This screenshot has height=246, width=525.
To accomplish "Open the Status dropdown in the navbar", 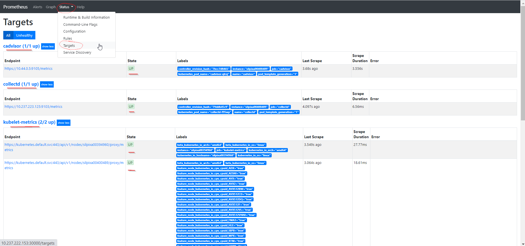I will pos(66,7).
